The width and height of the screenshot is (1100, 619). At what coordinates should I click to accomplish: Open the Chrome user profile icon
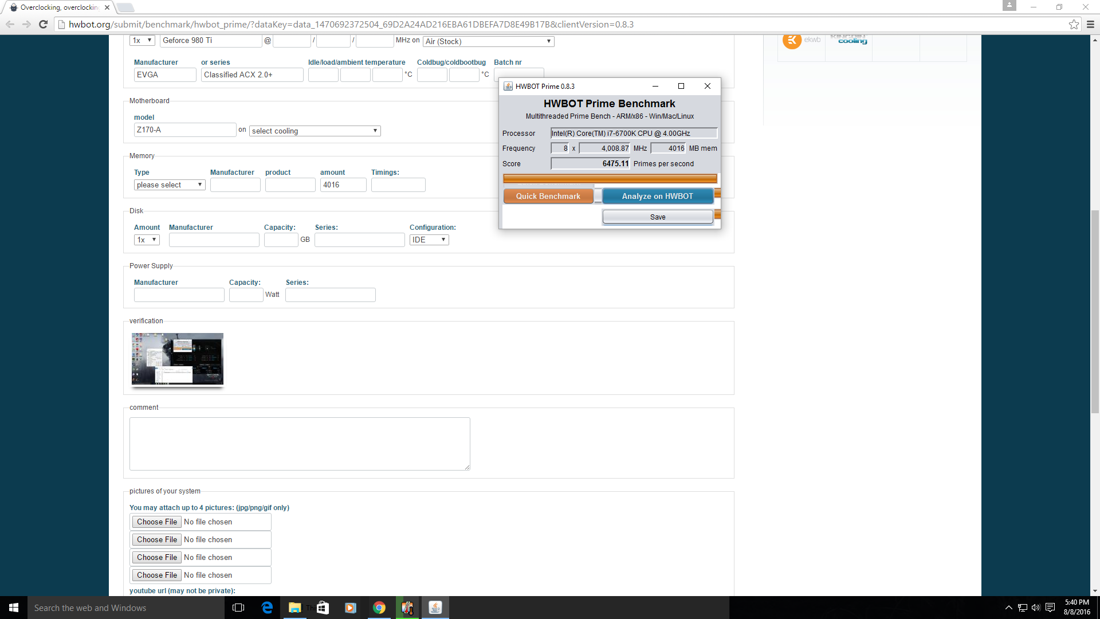pyautogui.click(x=1009, y=5)
